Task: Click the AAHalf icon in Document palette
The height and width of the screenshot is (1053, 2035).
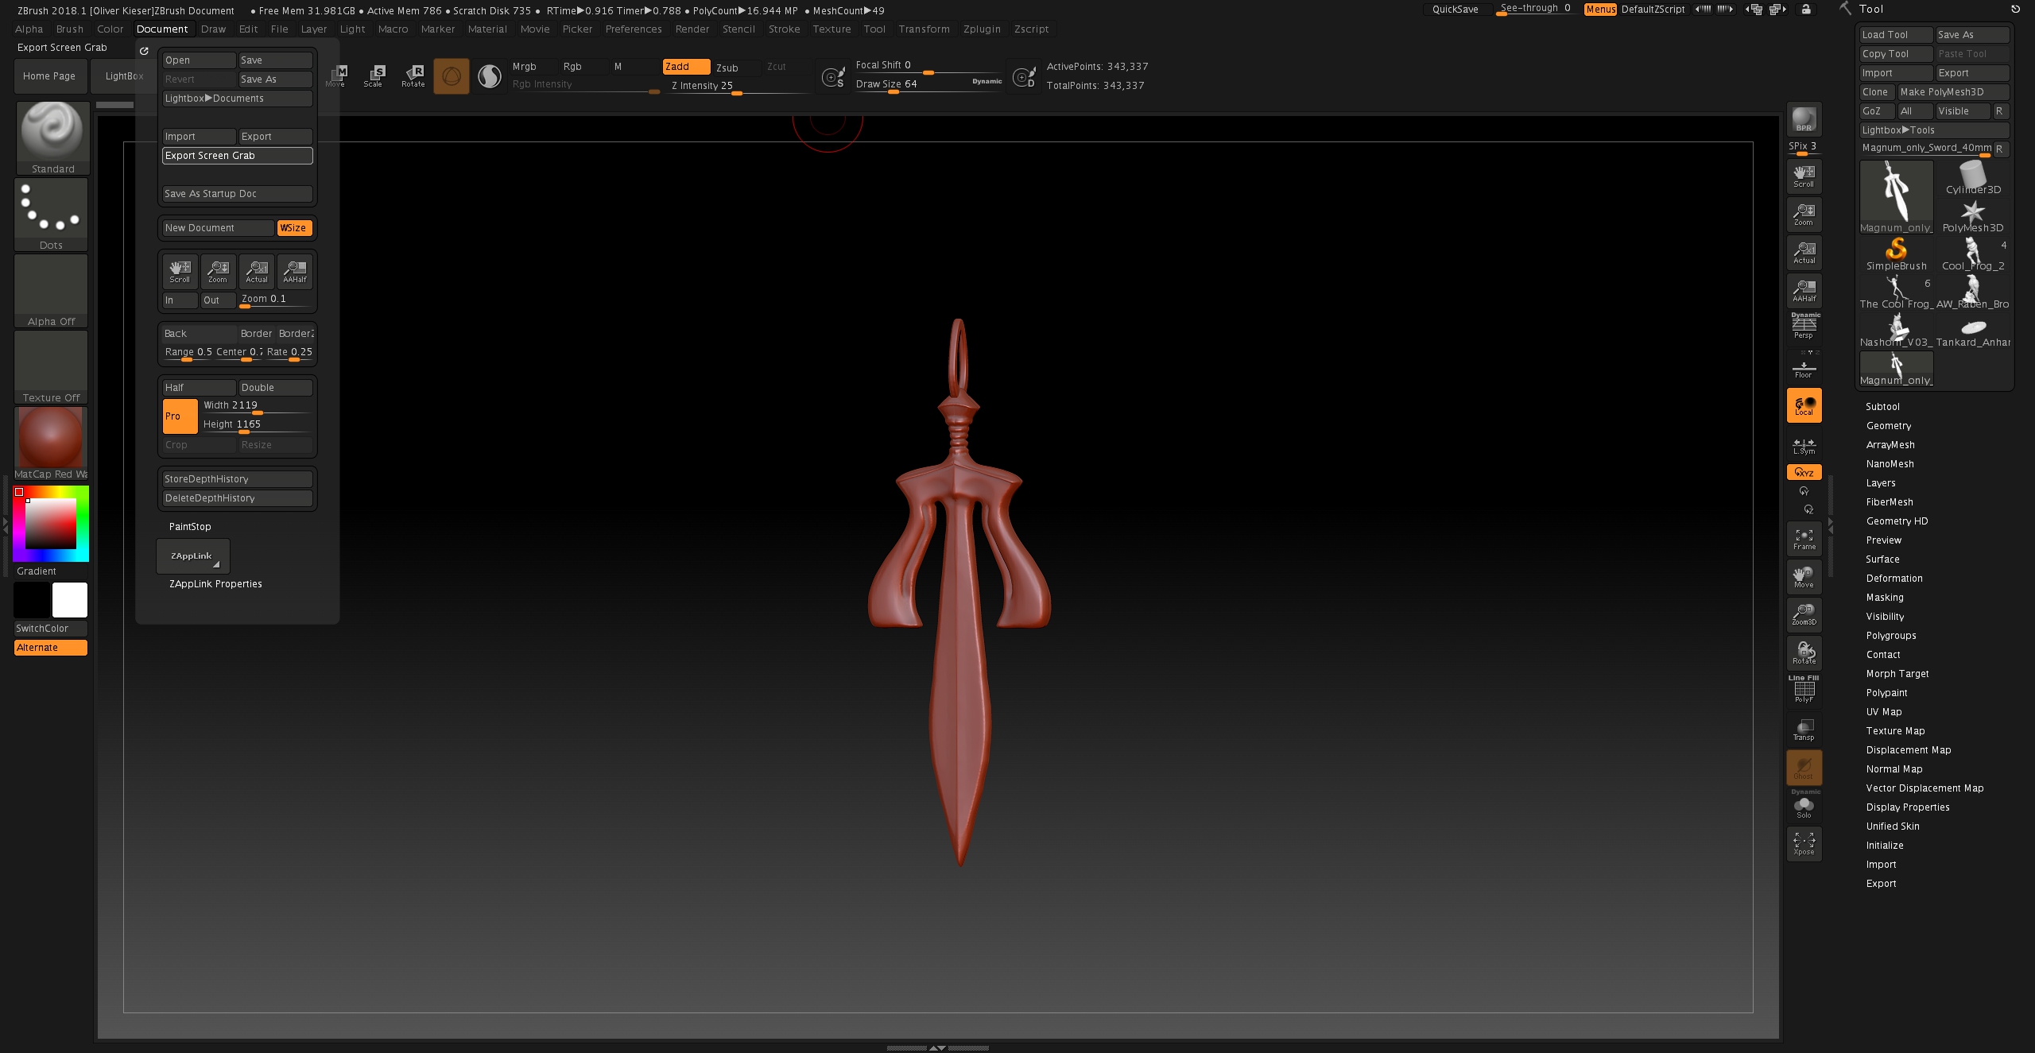Action: [294, 272]
